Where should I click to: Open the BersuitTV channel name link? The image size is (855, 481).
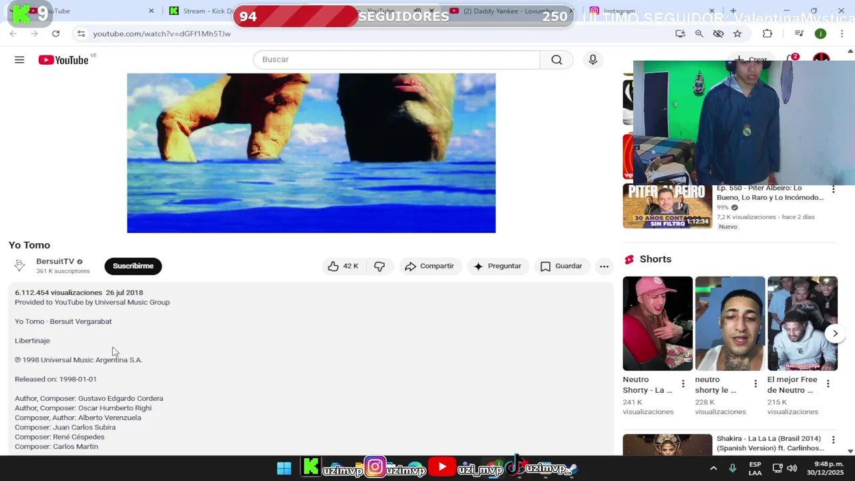coord(55,261)
